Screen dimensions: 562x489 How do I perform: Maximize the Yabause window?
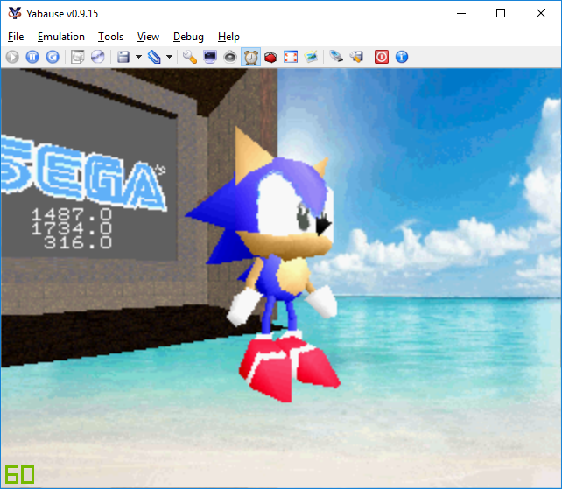tap(501, 13)
